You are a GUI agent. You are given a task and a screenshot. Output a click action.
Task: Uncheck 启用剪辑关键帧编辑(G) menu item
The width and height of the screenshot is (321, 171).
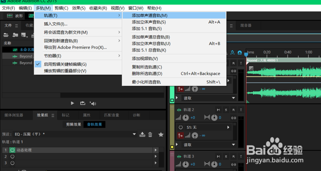point(78,64)
